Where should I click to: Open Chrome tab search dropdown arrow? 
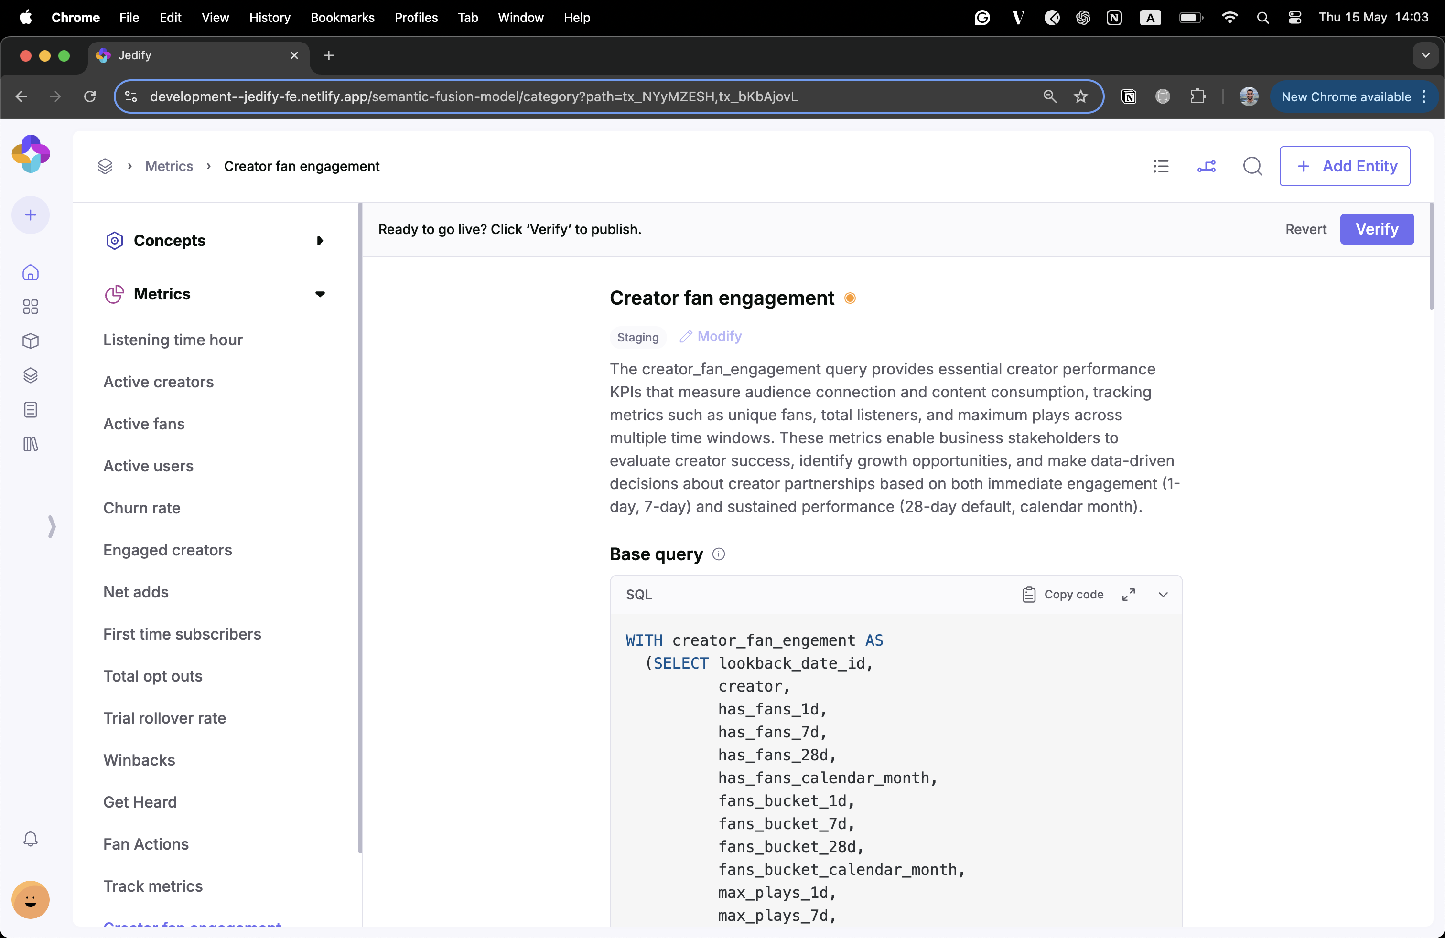(x=1425, y=55)
